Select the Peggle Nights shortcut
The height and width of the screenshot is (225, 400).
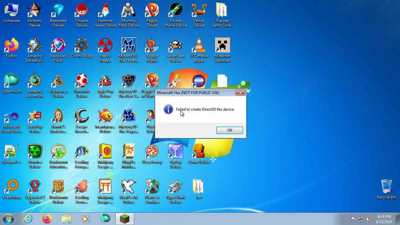pyautogui.click(x=152, y=50)
